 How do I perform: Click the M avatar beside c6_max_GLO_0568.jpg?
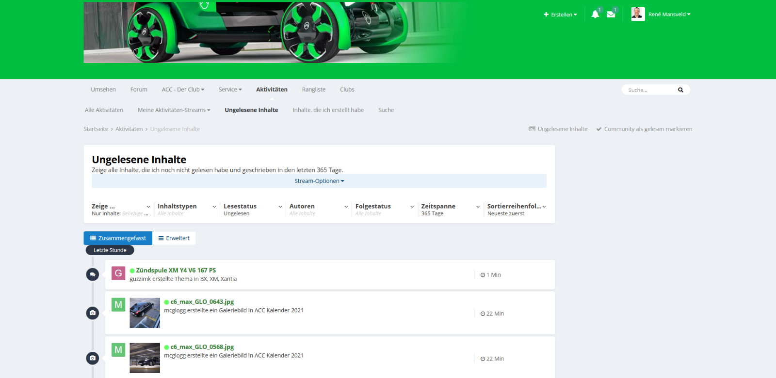tap(118, 350)
